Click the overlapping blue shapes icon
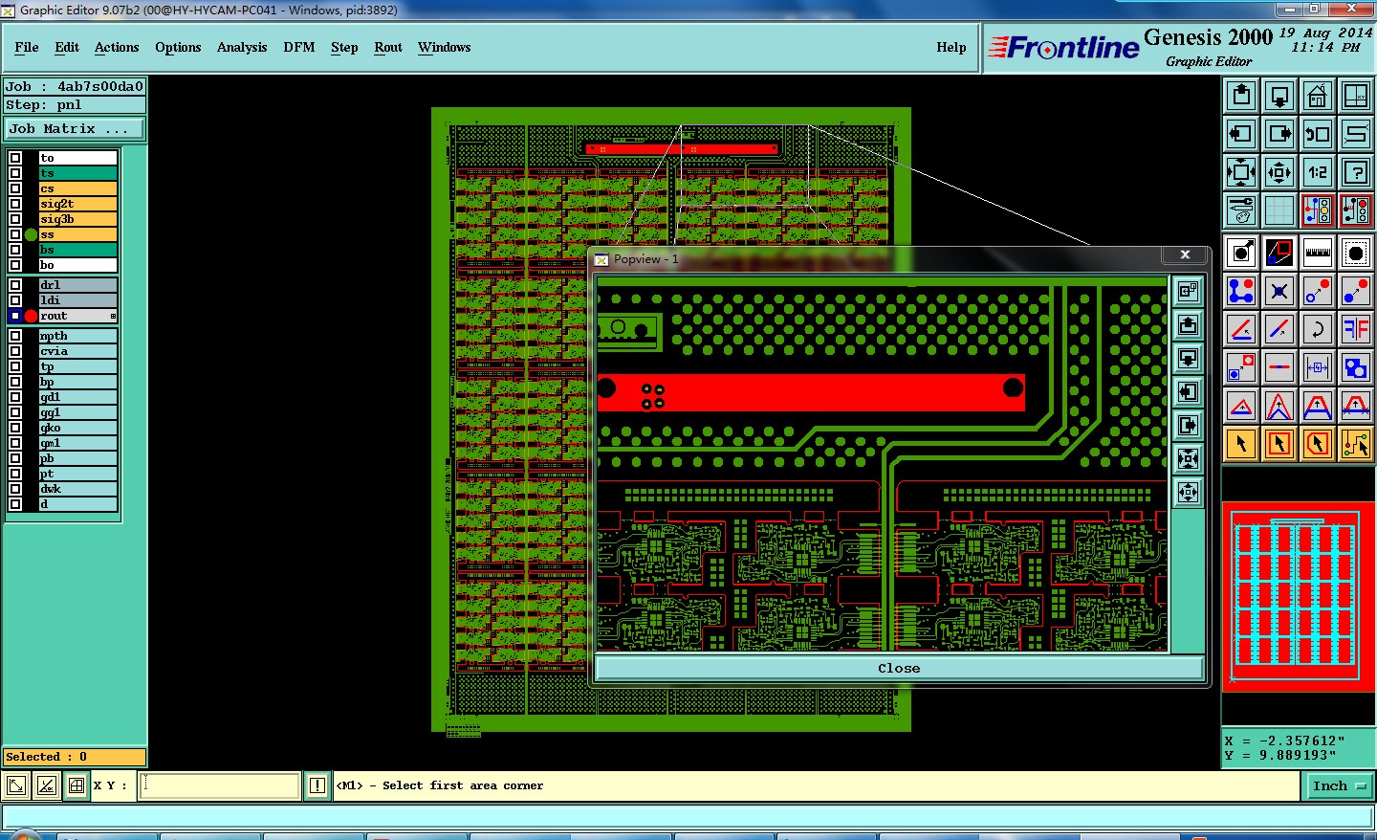Image resolution: width=1377 pixels, height=840 pixels. tap(1356, 367)
